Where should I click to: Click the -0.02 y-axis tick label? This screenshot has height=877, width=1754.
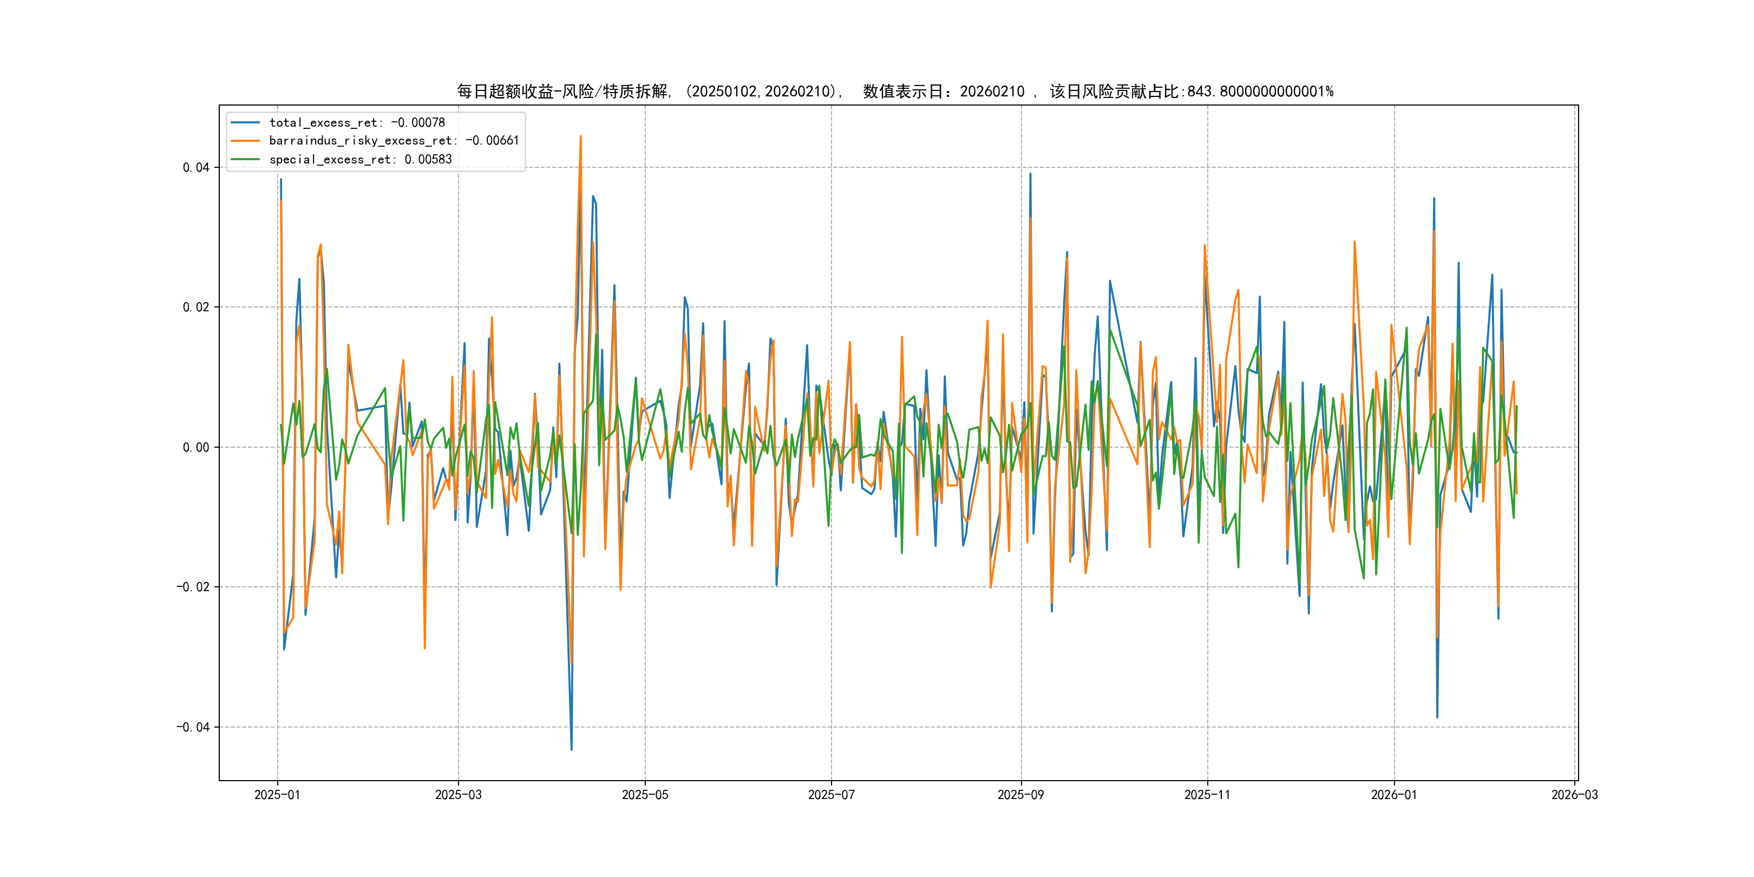click(193, 587)
